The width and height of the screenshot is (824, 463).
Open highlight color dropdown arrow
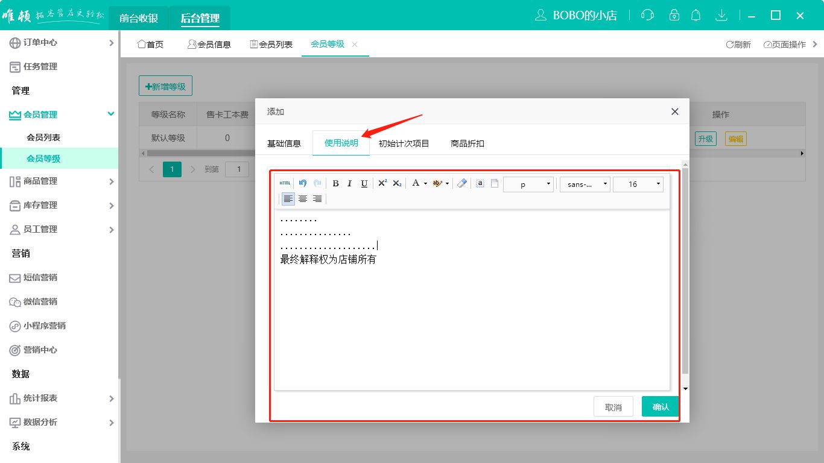[447, 184]
